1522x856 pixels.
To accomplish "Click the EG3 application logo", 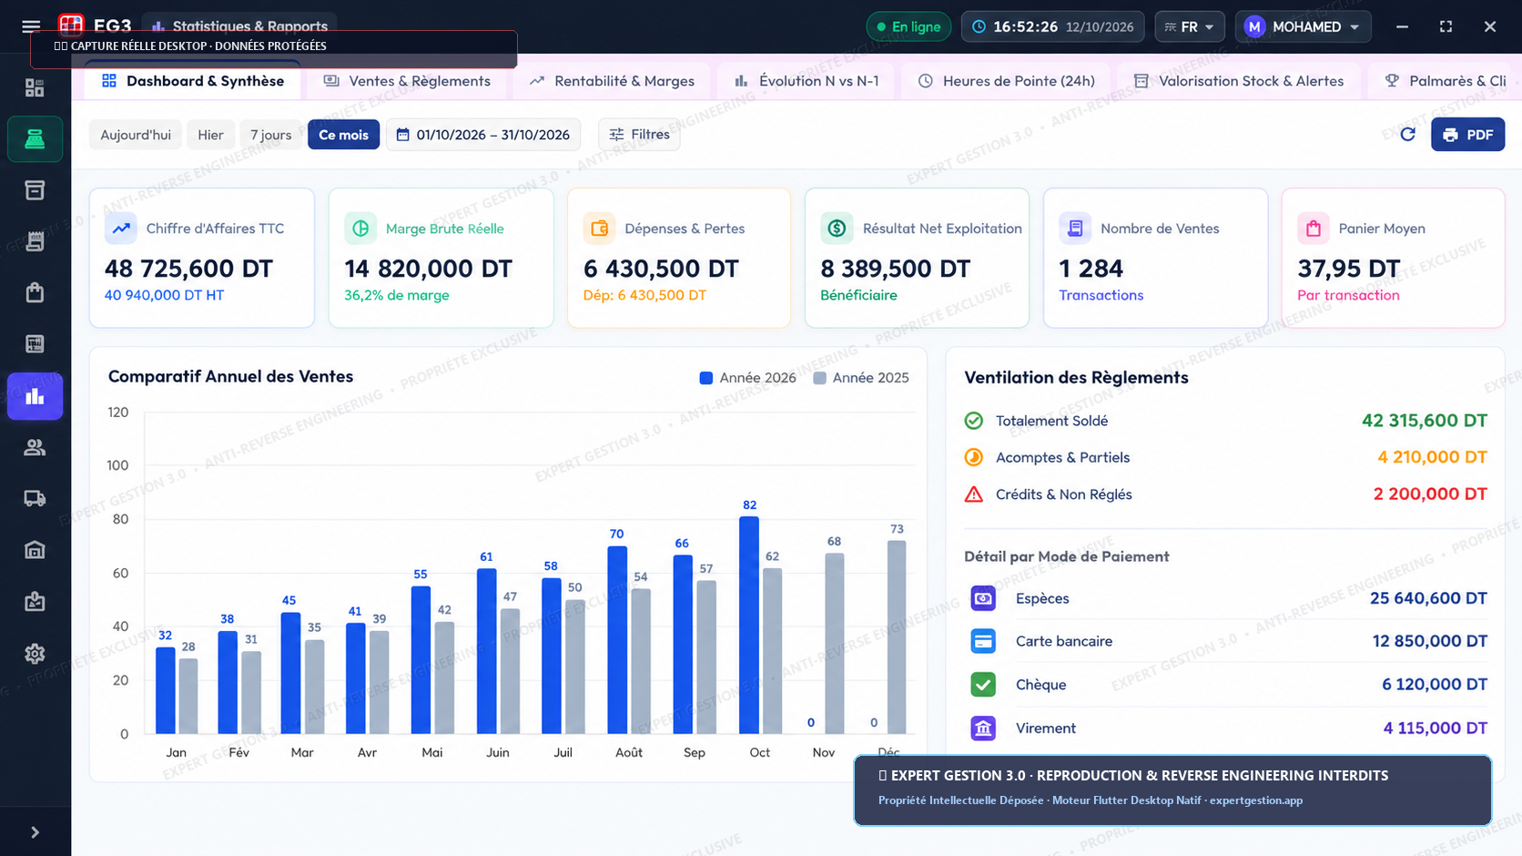I will coord(71,25).
